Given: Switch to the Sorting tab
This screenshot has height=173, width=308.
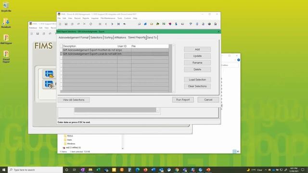Looking at the screenshot, I should tap(108, 37).
